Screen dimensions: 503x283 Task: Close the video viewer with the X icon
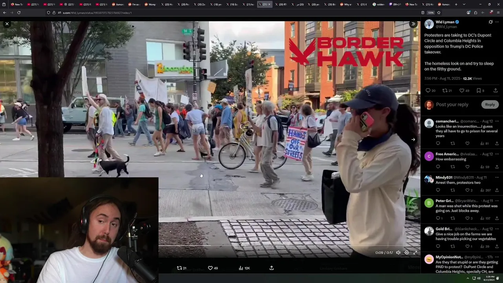[7, 24]
